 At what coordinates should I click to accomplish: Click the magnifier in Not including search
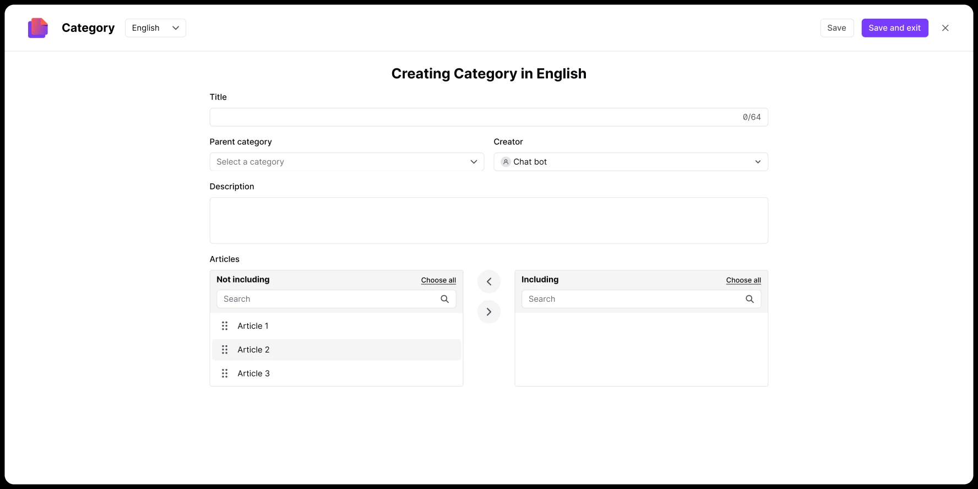[x=445, y=299]
